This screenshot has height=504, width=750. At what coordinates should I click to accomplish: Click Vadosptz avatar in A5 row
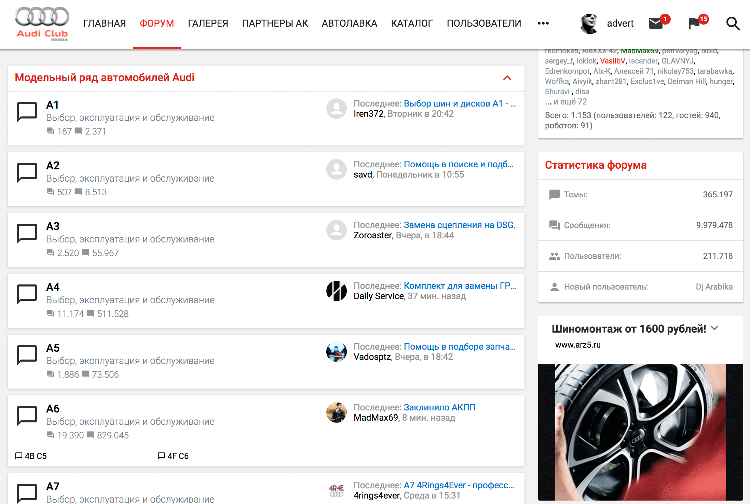(337, 352)
